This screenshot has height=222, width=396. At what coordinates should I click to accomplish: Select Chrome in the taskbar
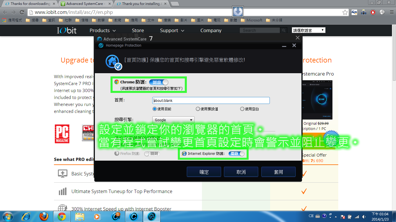(62, 216)
